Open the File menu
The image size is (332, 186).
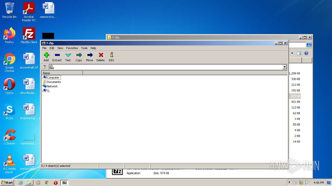click(44, 48)
